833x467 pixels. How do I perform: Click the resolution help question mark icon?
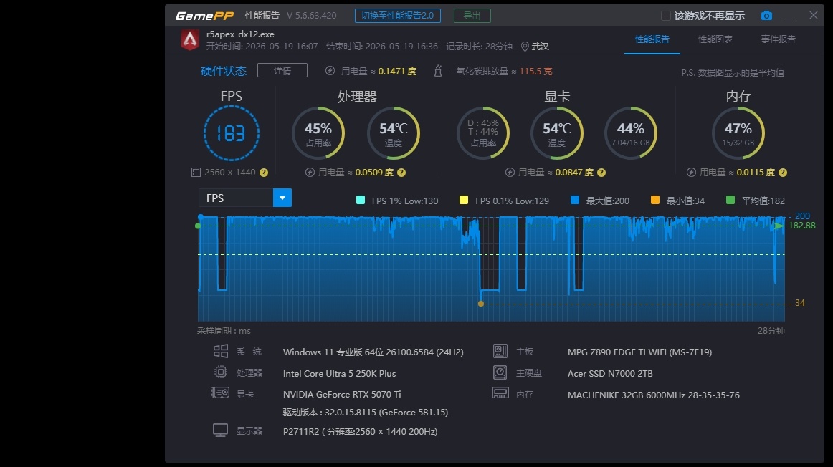264,173
